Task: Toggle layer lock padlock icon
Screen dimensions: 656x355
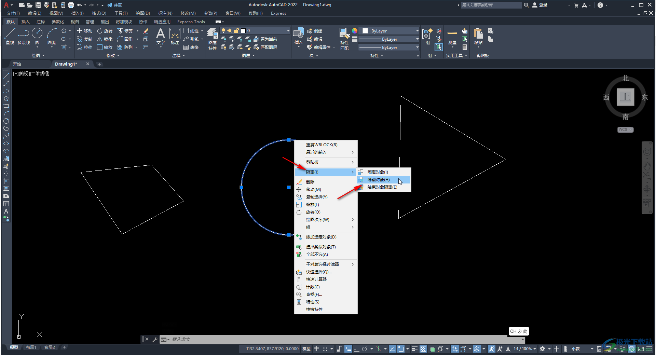Action: [x=236, y=31]
